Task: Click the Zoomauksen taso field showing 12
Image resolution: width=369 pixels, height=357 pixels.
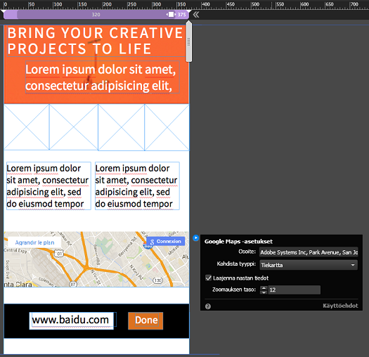Action: point(294,290)
